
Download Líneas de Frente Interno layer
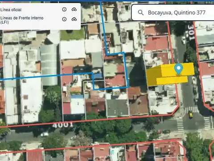(74, 19)
